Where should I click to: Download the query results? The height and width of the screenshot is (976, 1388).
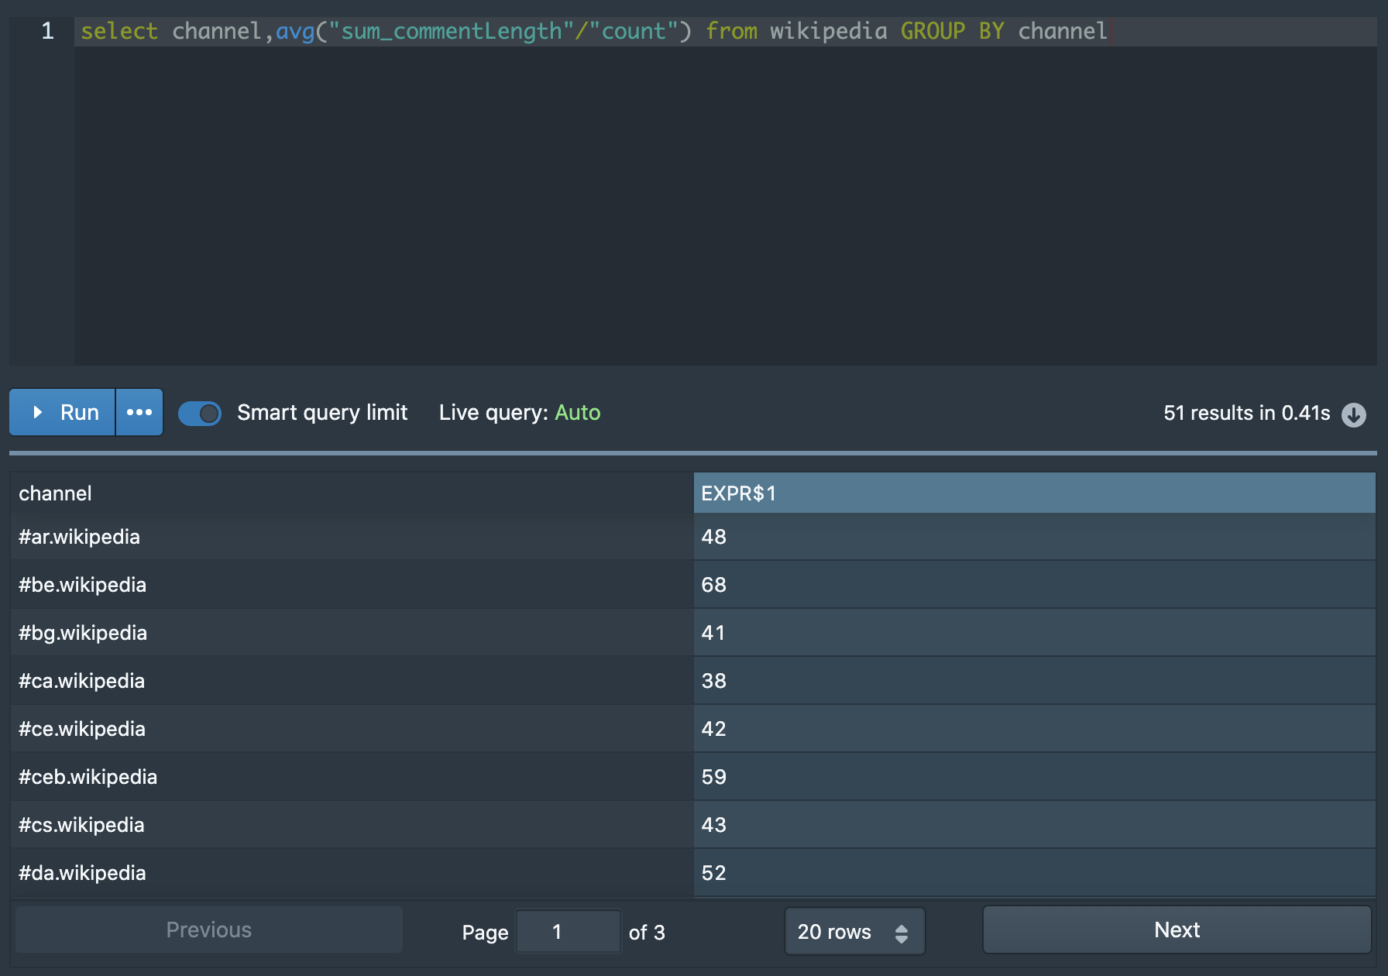click(1354, 415)
